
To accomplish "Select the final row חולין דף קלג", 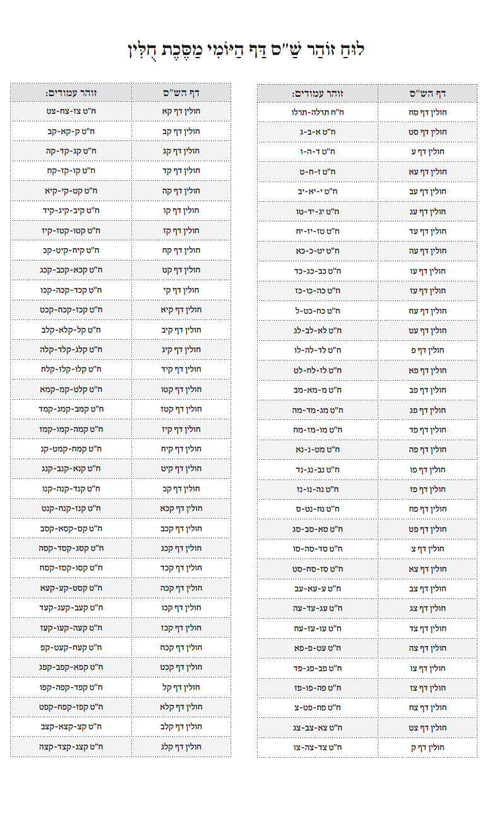I will pyautogui.click(x=121, y=747).
